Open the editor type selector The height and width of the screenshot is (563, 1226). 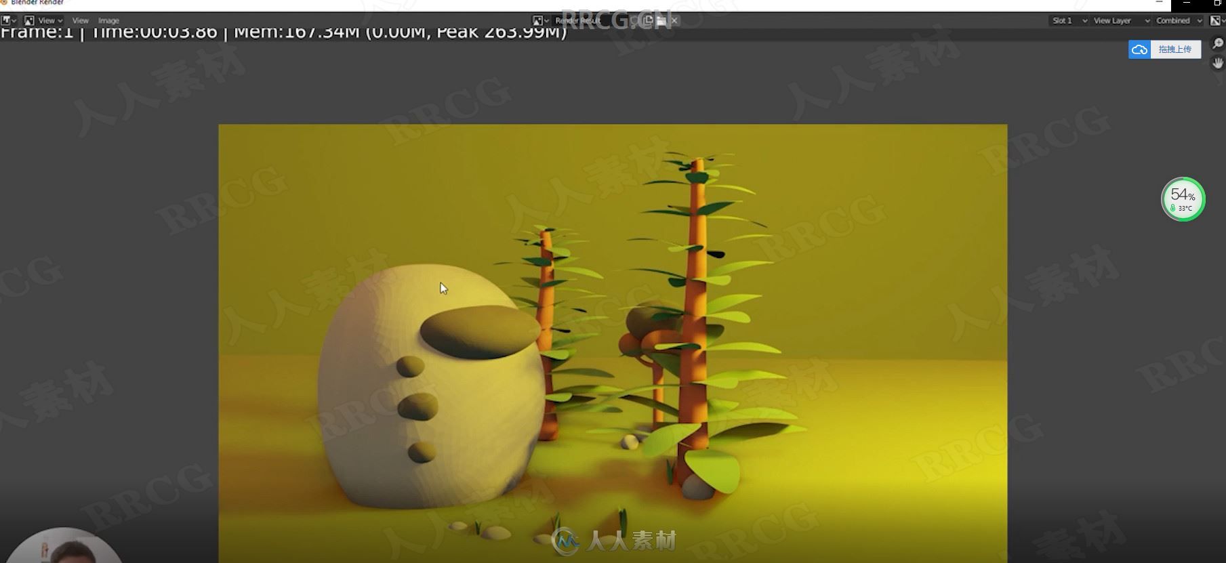tap(9, 20)
